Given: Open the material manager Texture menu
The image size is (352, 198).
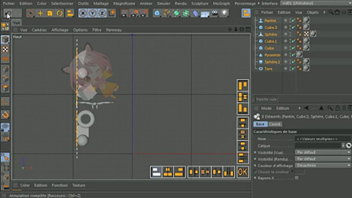Looking at the screenshot, I should 79,185.
